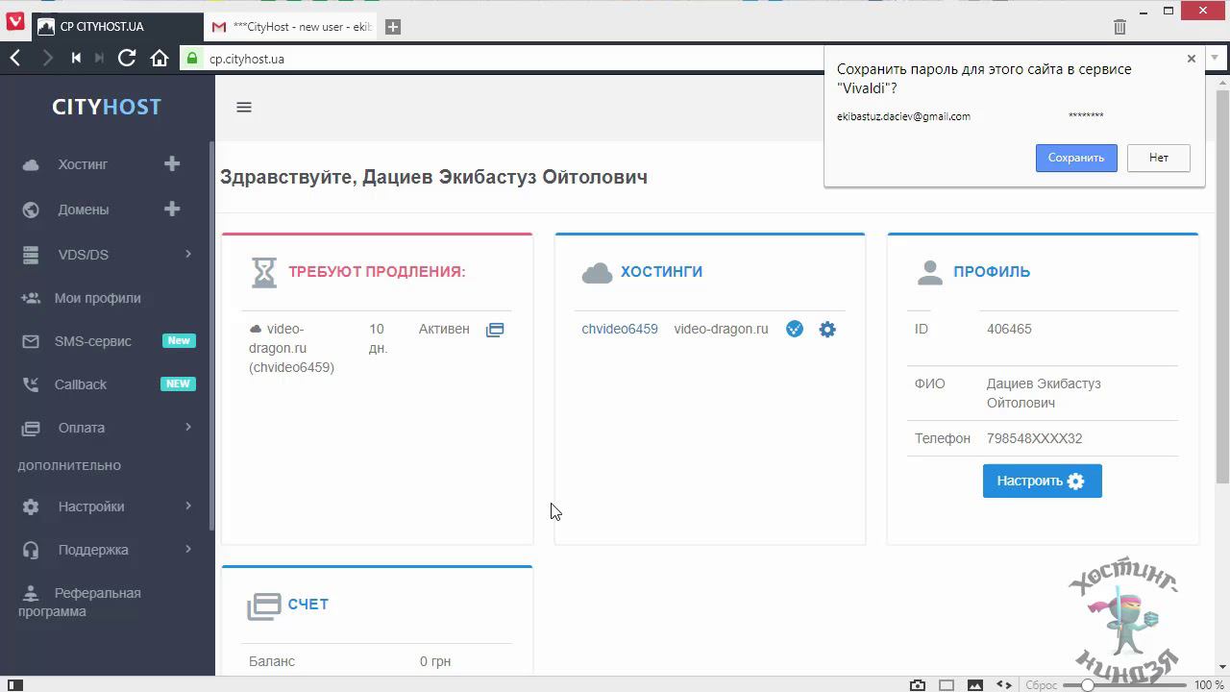Click Сброс to reset zoom
Image resolution: width=1230 pixels, height=692 pixels.
pos(1042,685)
